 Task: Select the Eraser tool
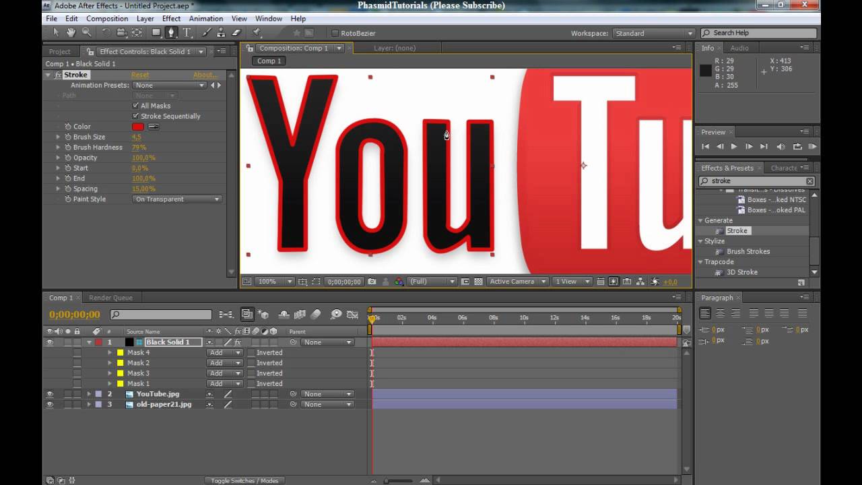tap(236, 32)
